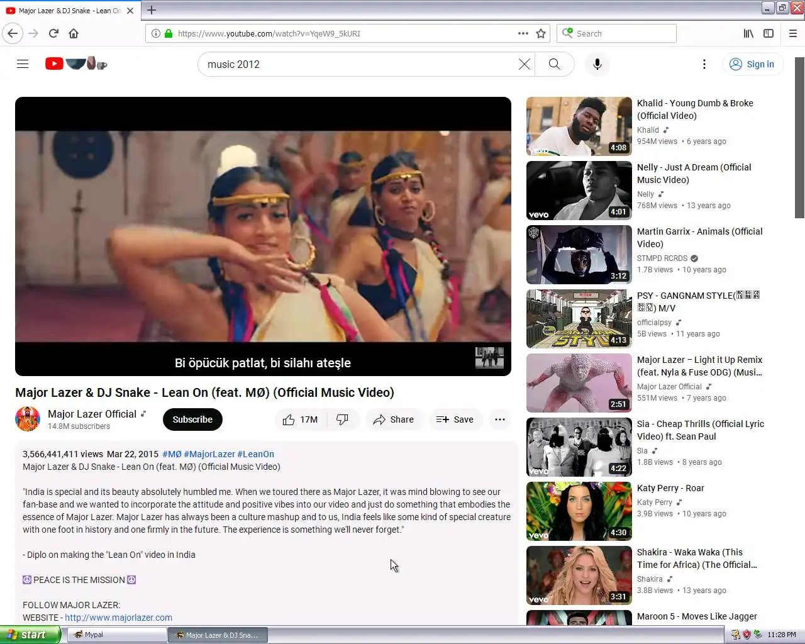Switch to the Major Lazer taskbar button

[x=217, y=635]
